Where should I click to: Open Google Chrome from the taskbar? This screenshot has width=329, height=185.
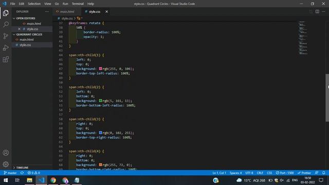coord(53,180)
